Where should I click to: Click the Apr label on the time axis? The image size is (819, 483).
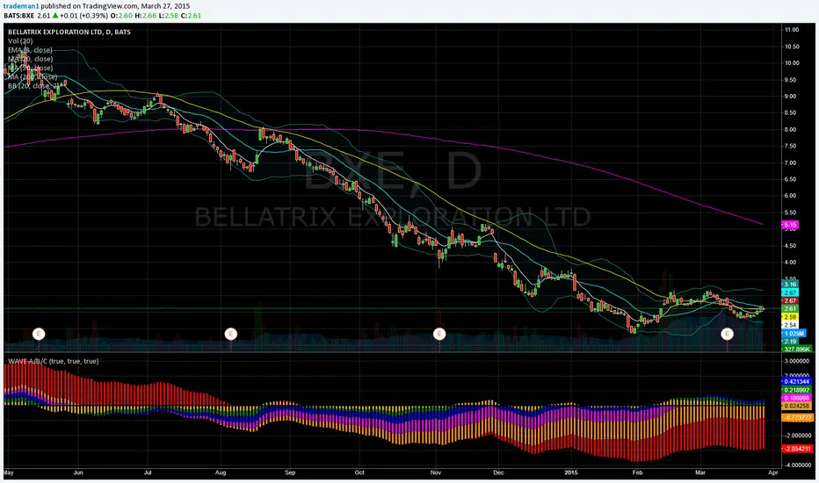(x=773, y=472)
